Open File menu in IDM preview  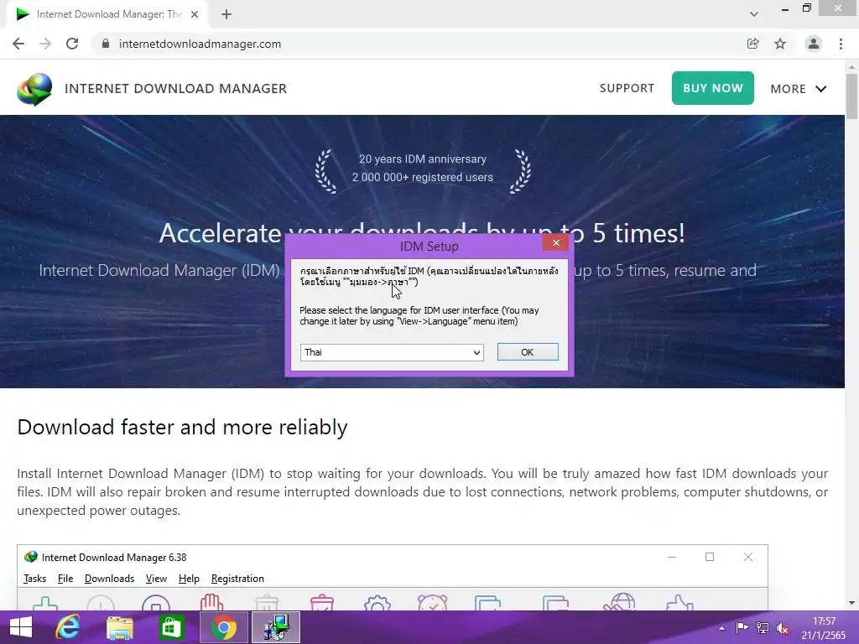pyautogui.click(x=65, y=579)
